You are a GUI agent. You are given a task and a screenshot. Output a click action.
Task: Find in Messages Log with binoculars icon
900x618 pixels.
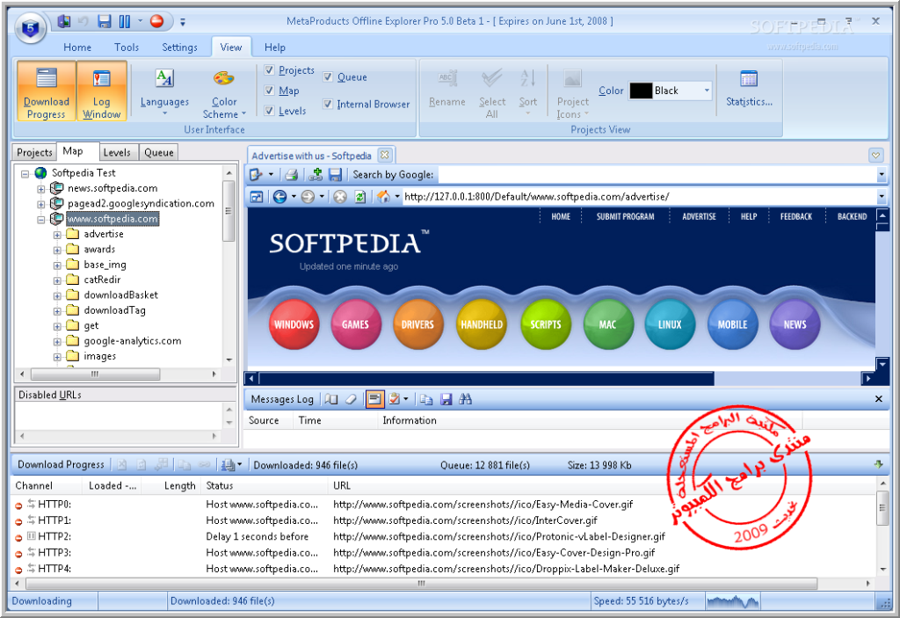tap(466, 399)
